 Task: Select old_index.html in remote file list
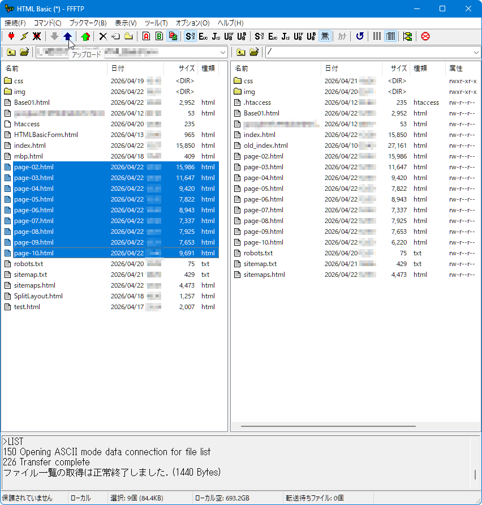(x=266, y=145)
